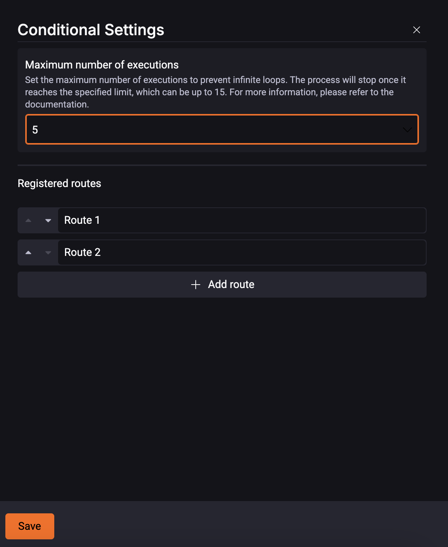
Task: Move Route 1 down
Action: 48,220
